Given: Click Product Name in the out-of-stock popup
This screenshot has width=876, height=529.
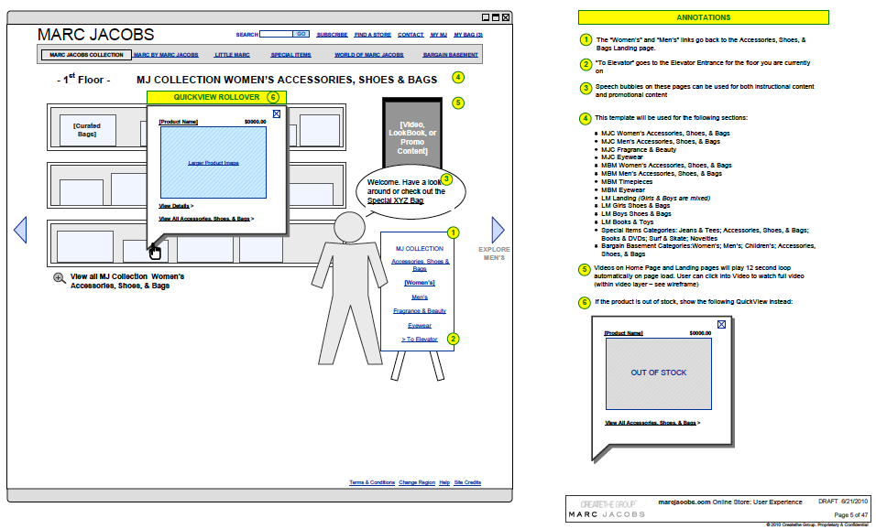Looking at the screenshot, I should (x=623, y=333).
